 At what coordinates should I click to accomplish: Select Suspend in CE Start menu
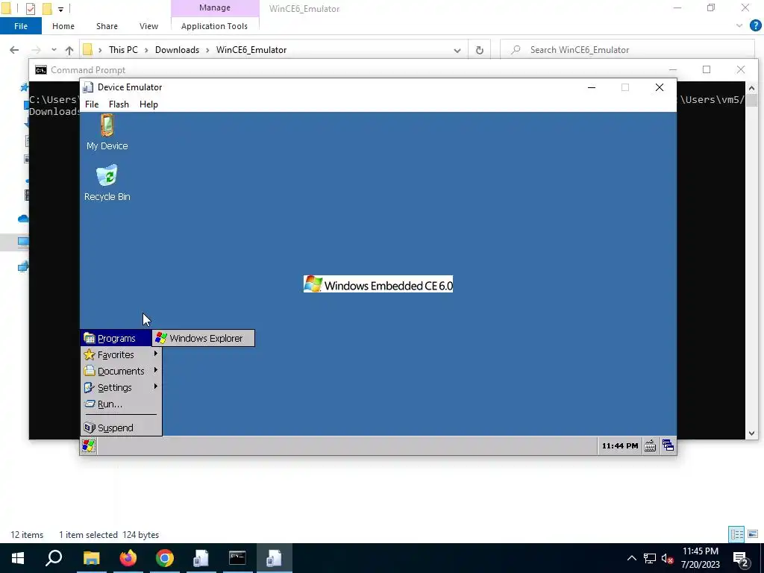[x=121, y=428]
